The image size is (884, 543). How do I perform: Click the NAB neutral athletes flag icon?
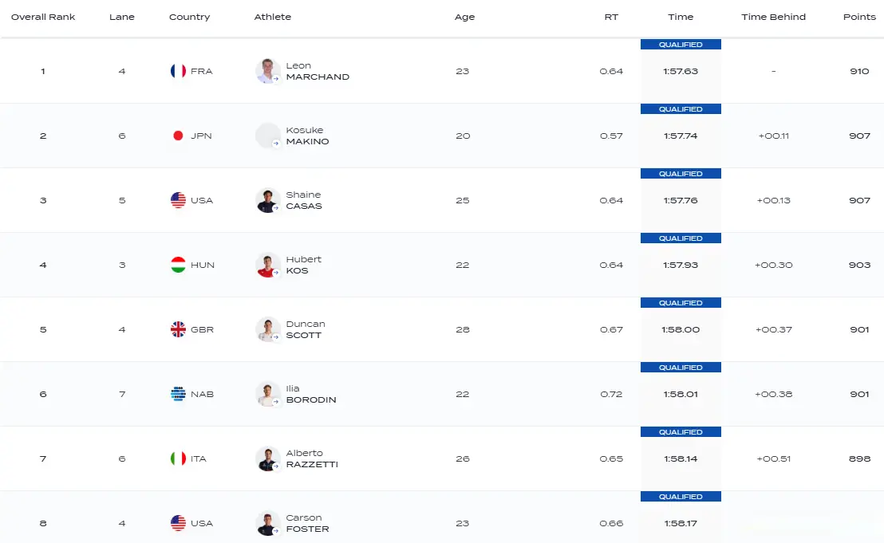point(178,394)
